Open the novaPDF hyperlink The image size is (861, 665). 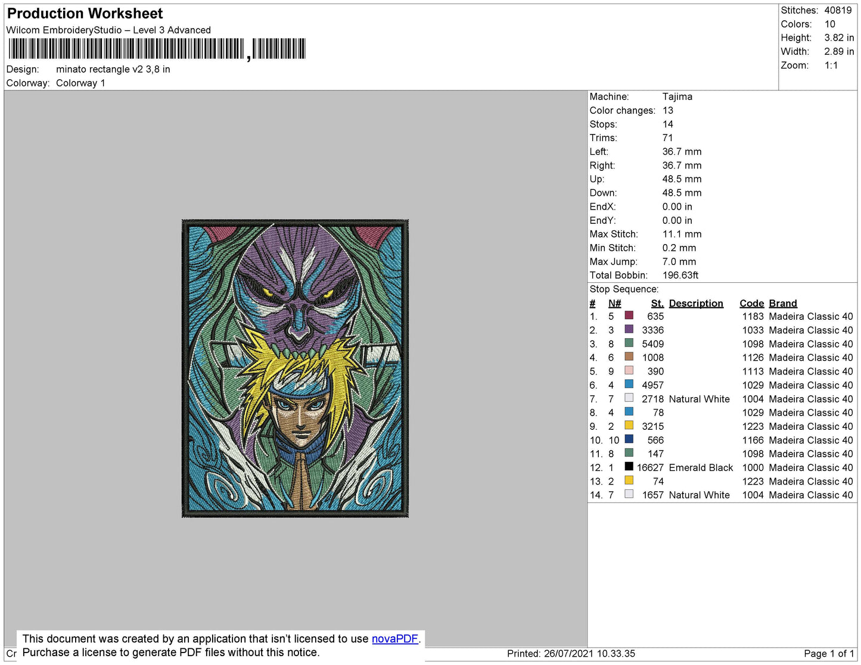(x=395, y=639)
